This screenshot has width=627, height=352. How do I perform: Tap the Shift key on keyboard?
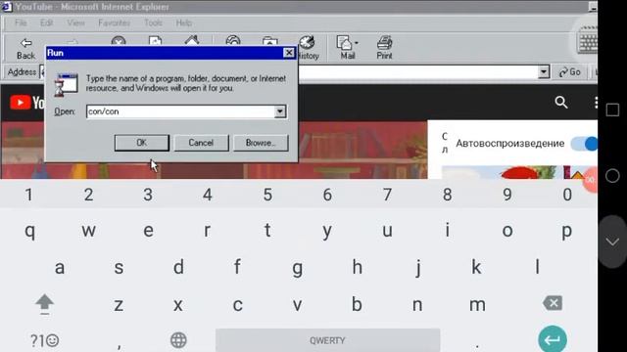[x=44, y=304]
